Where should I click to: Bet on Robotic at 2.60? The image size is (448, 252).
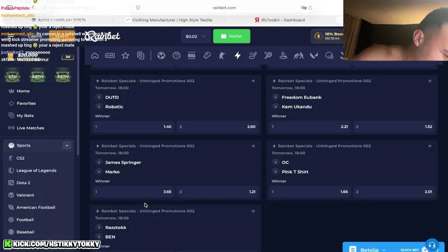point(218,127)
